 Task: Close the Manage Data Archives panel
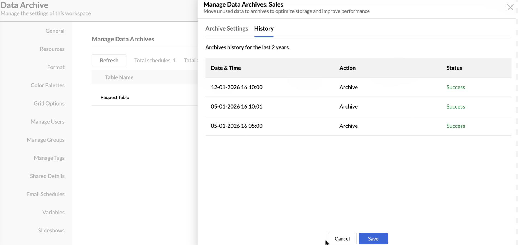tap(510, 7)
